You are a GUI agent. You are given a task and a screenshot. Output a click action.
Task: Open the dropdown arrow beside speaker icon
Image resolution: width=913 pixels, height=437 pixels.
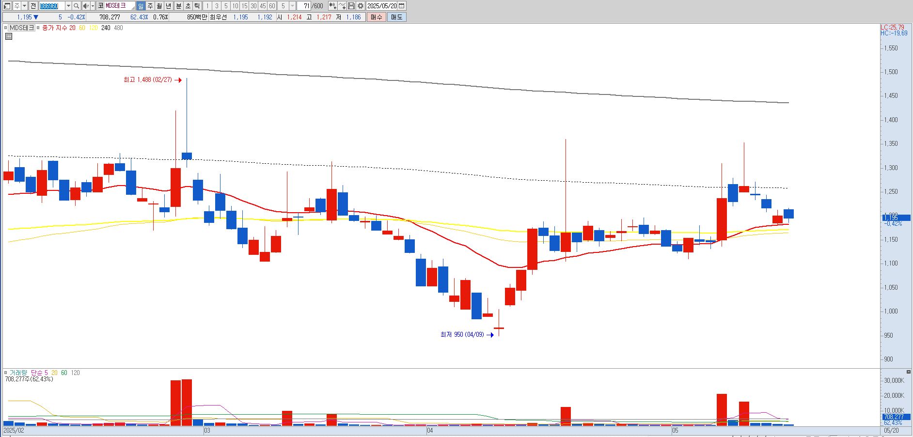(x=93, y=6)
